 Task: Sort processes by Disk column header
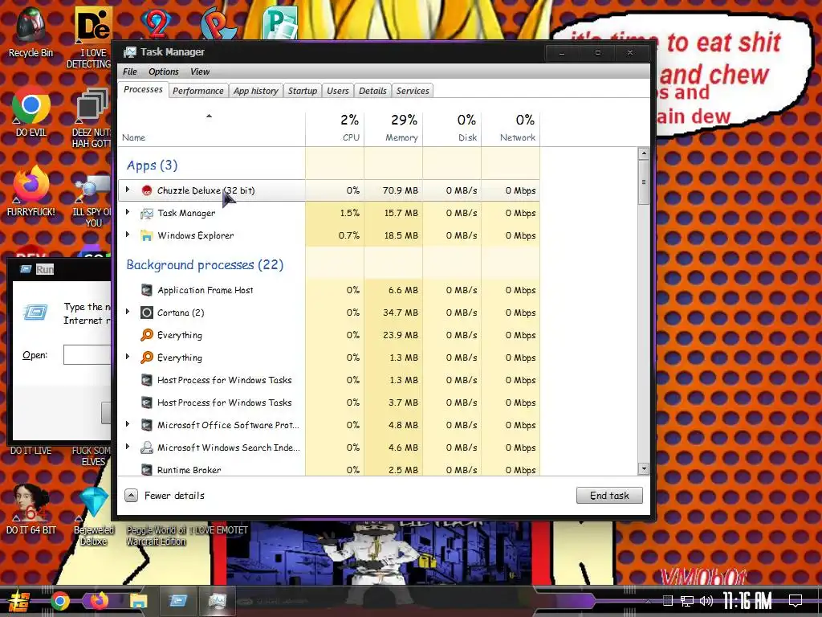452,129
